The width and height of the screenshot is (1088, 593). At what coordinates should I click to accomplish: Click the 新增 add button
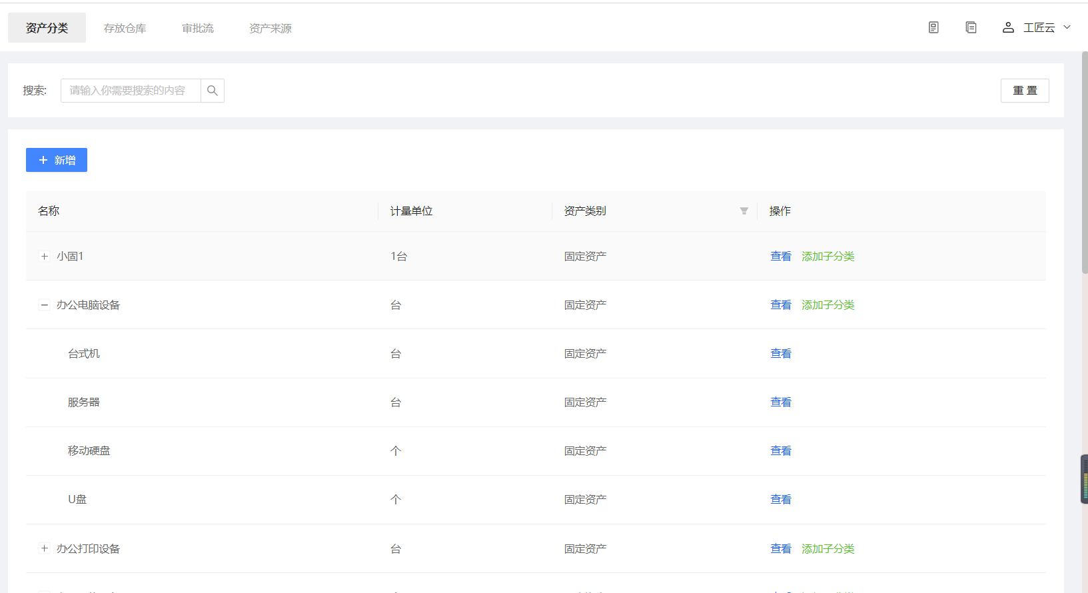coord(57,160)
